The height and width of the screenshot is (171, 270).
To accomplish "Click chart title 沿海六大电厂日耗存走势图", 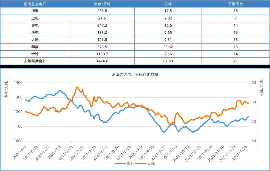I will (135, 75).
